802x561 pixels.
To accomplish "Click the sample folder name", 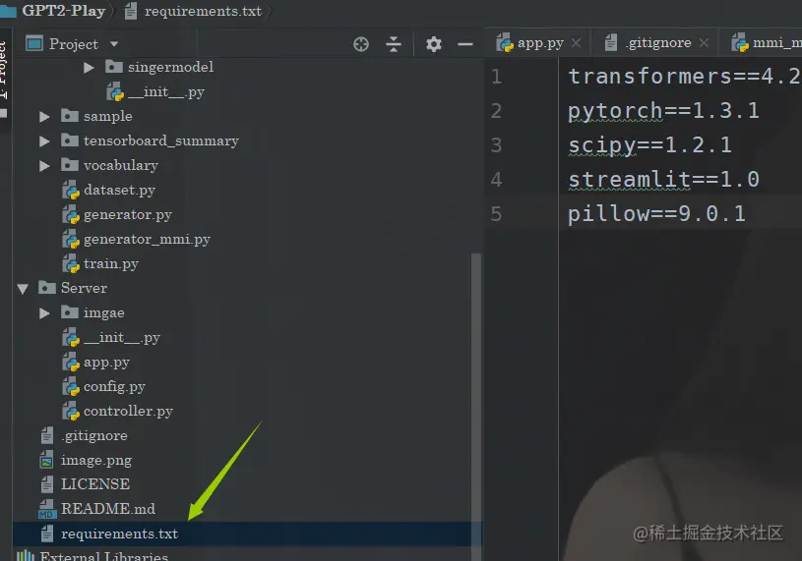I will (108, 117).
